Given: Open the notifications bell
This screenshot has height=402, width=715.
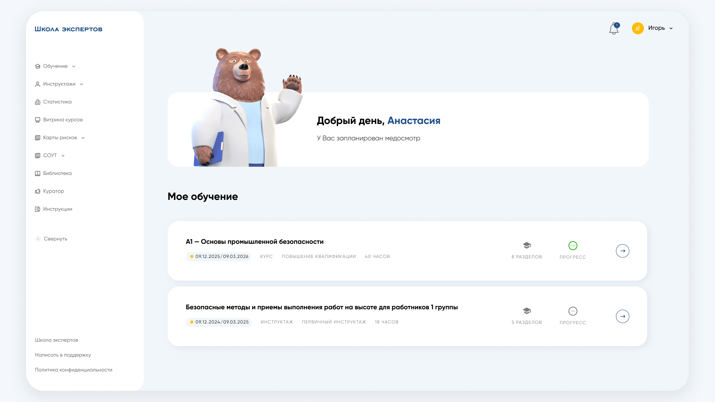Looking at the screenshot, I should [614, 28].
